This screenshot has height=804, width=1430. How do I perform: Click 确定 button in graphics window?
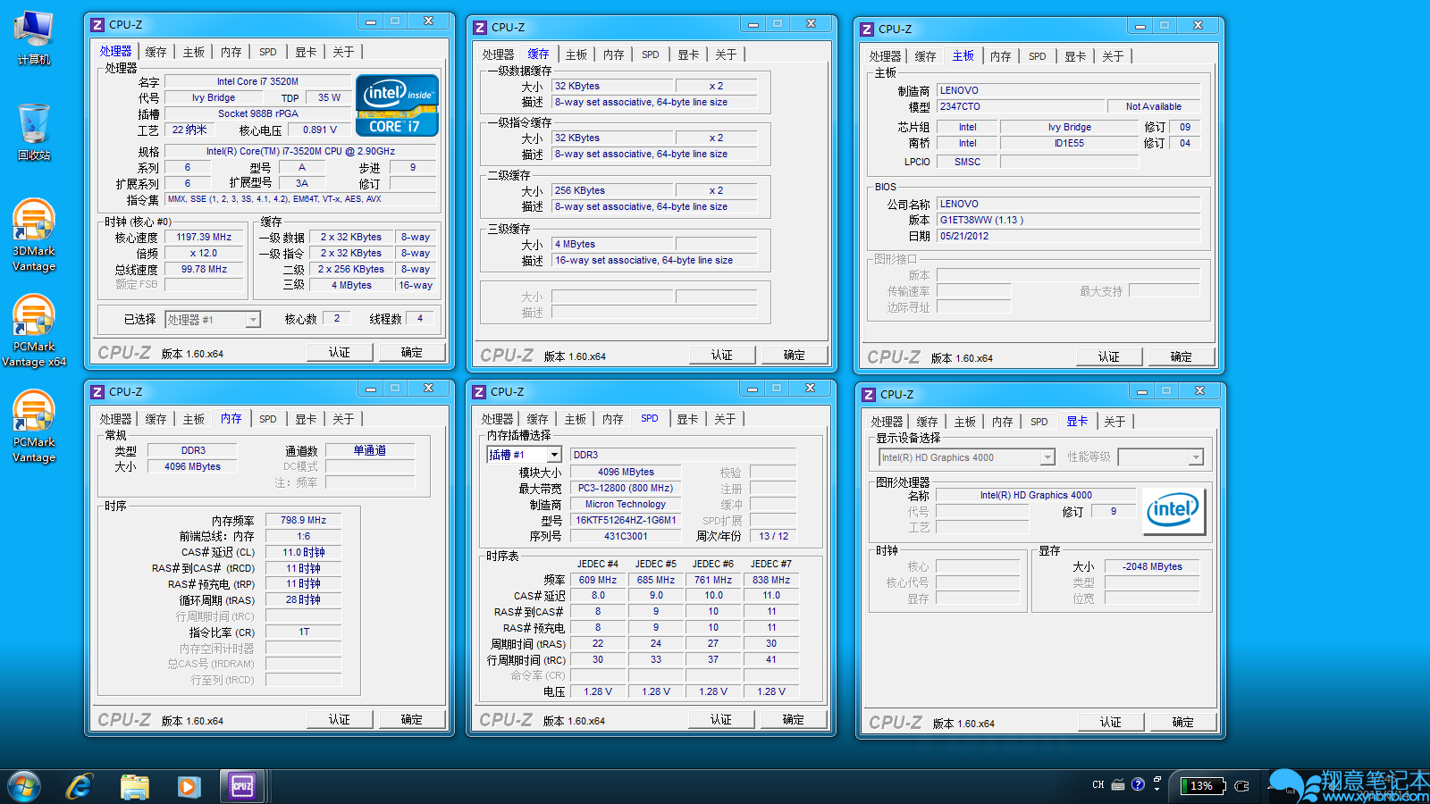pyautogui.click(x=1183, y=722)
